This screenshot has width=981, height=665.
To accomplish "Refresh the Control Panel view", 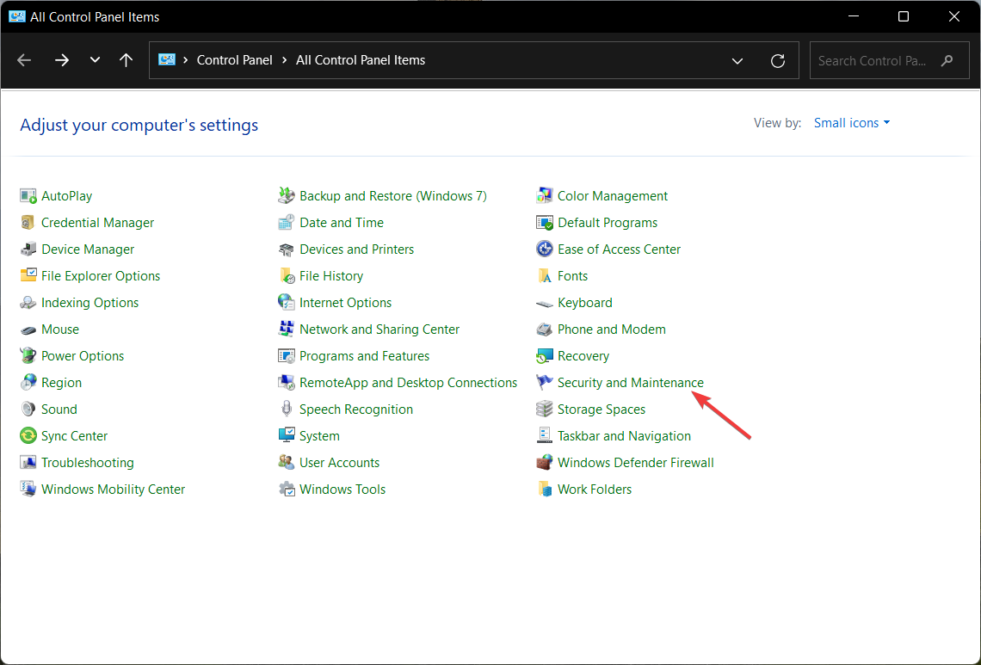I will coord(778,60).
